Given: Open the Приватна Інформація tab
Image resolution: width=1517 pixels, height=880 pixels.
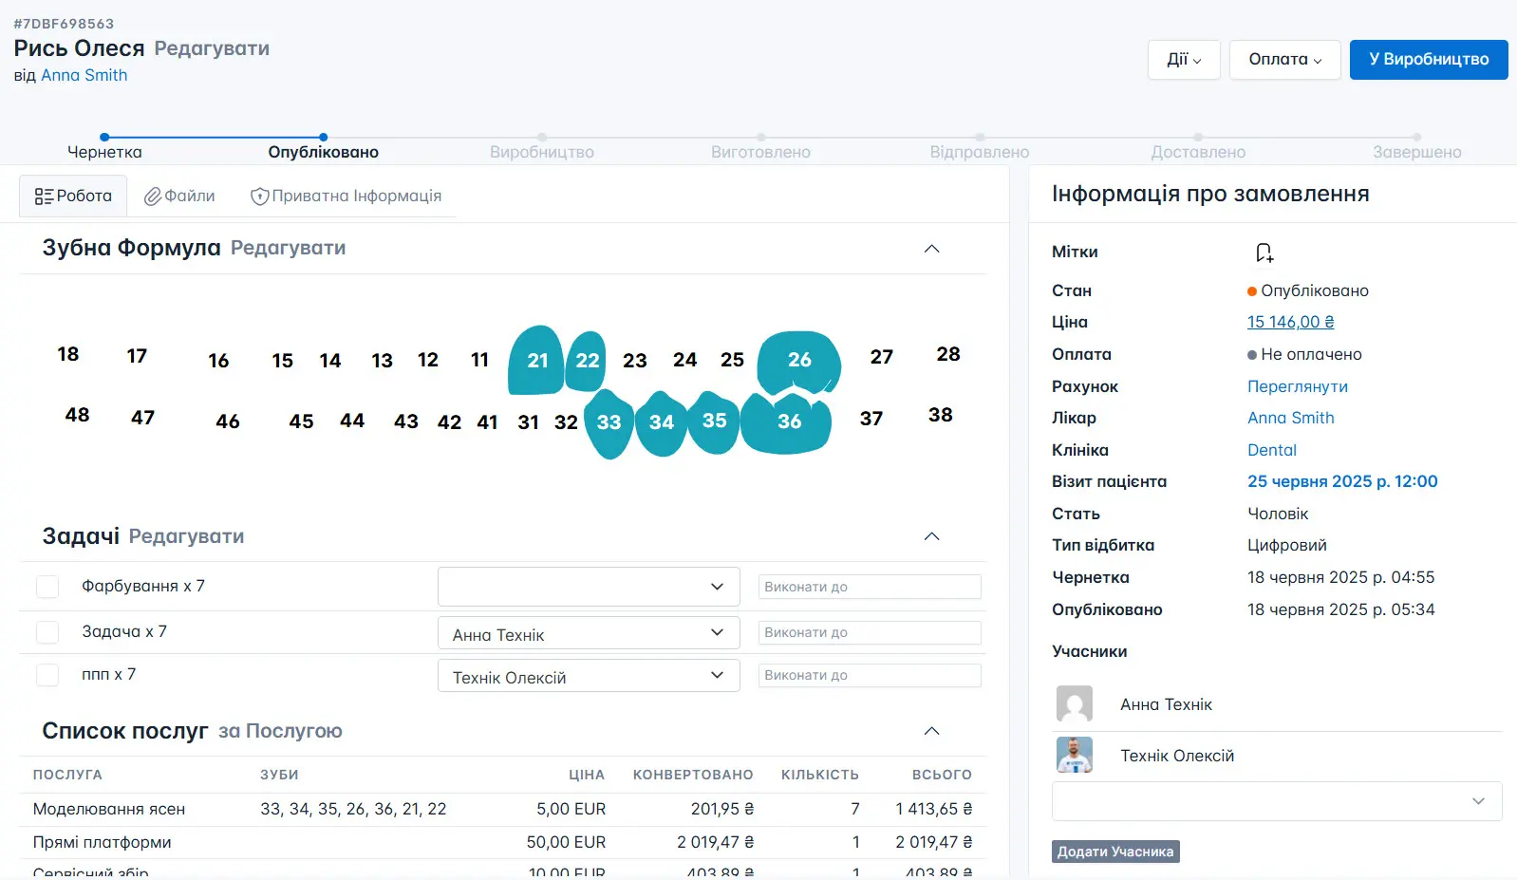Looking at the screenshot, I should 346,197.
